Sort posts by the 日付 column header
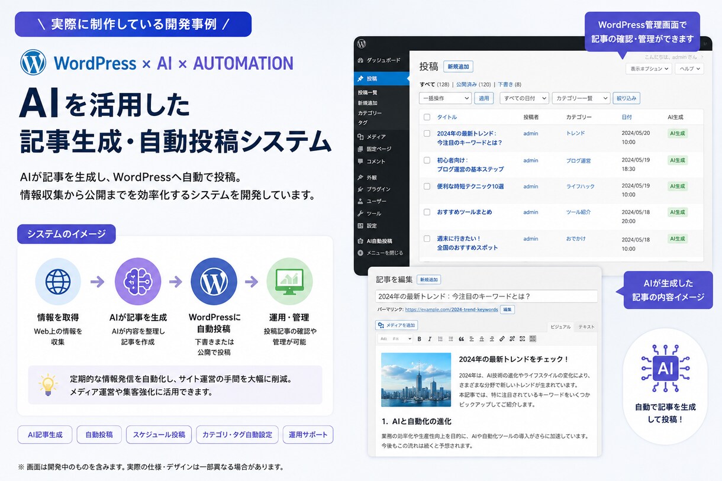Screen dimensions: 722x481 click(x=627, y=117)
